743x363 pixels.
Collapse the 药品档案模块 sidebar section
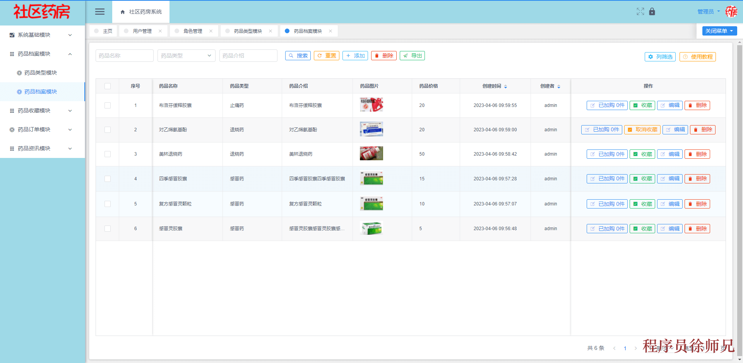42,54
